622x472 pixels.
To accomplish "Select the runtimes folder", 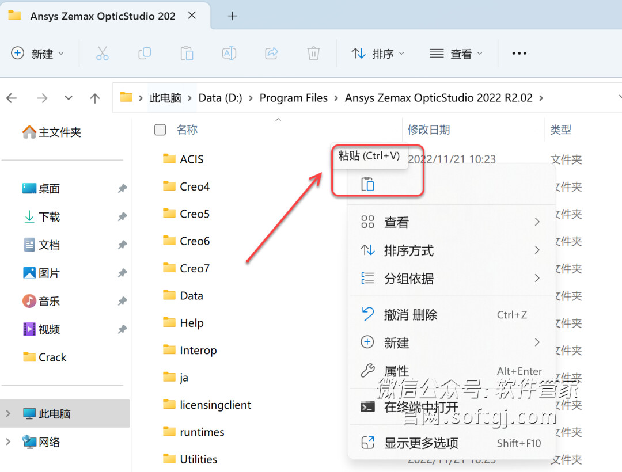I will [x=194, y=432].
